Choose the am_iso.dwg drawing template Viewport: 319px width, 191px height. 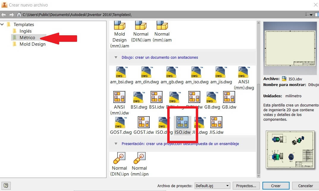tap(197, 75)
